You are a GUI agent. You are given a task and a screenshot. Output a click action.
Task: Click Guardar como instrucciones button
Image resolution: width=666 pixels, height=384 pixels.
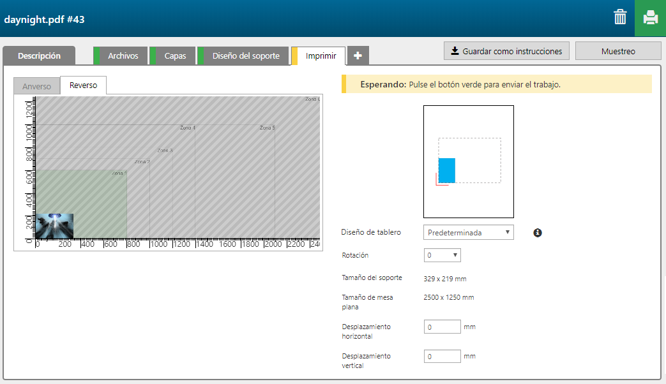pyautogui.click(x=506, y=51)
